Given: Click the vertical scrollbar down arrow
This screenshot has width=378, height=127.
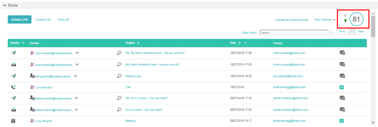Looking at the screenshot, I should point(373,123).
